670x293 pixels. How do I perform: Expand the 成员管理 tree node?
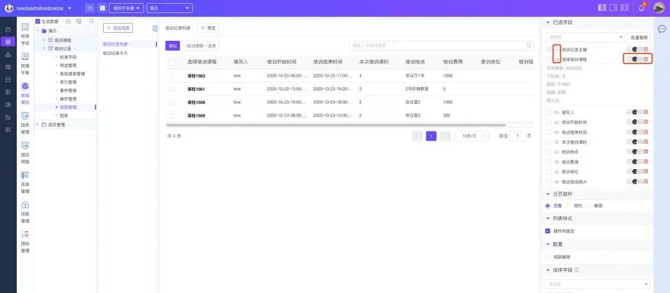pyautogui.click(x=38, y=125)
